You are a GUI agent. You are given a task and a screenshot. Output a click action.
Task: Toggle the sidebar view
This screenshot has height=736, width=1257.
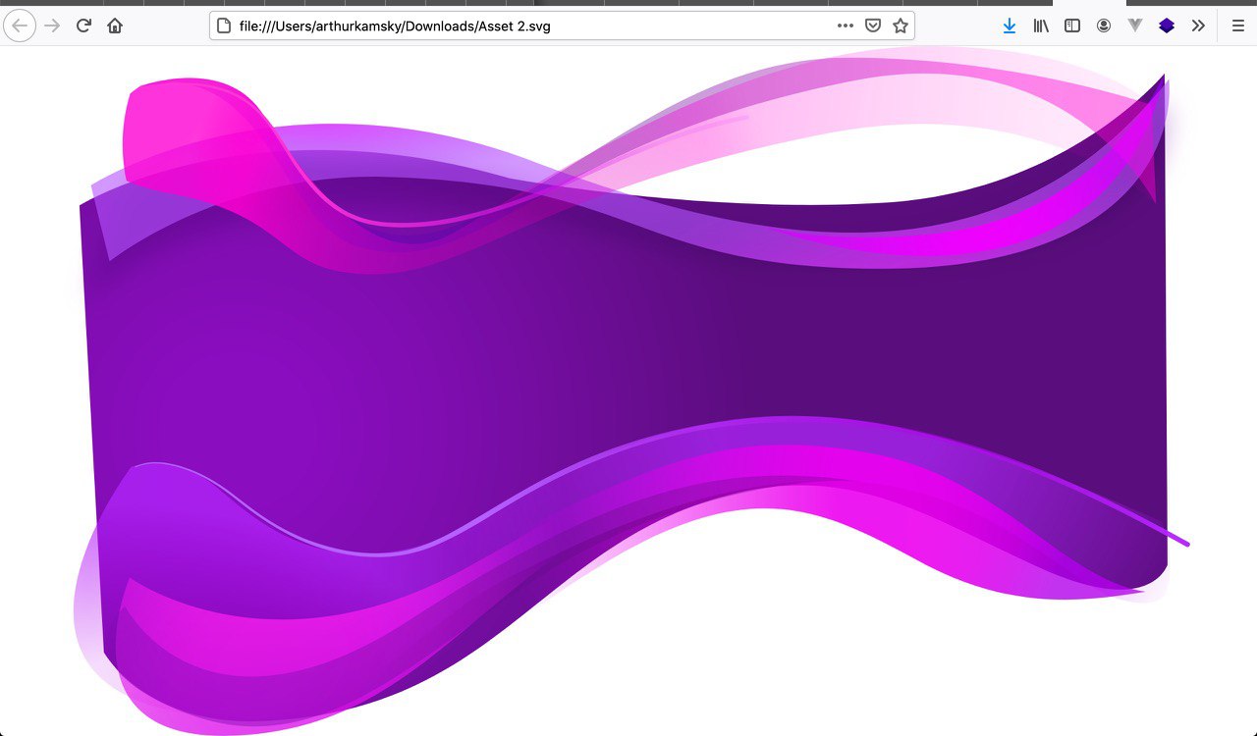click(1072, 26)
